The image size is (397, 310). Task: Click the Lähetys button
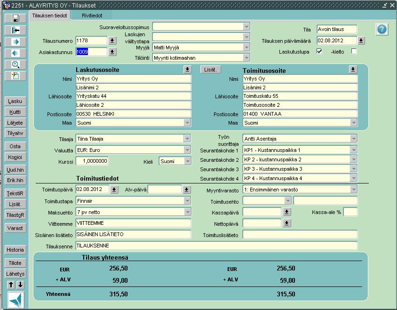point(16,274)
